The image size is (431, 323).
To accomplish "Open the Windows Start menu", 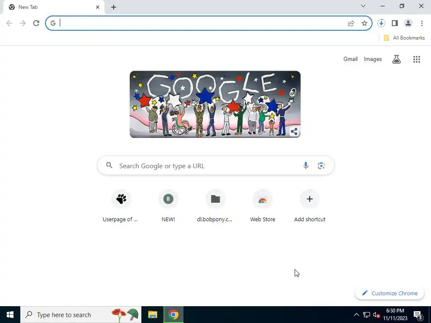I will pos(10,315).
